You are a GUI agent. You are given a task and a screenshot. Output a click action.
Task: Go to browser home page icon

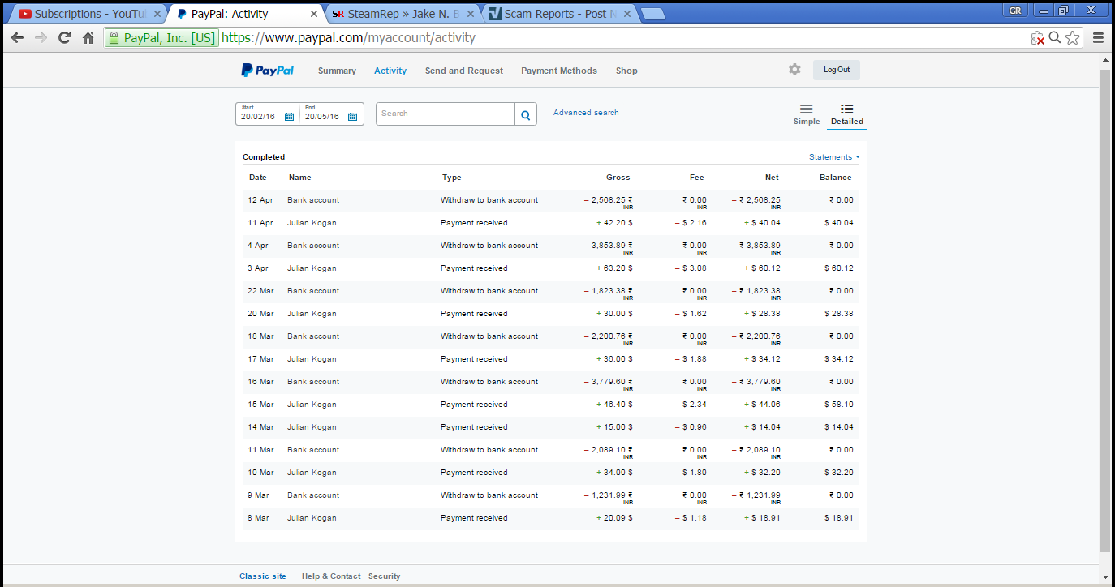[x=88, y=37]
